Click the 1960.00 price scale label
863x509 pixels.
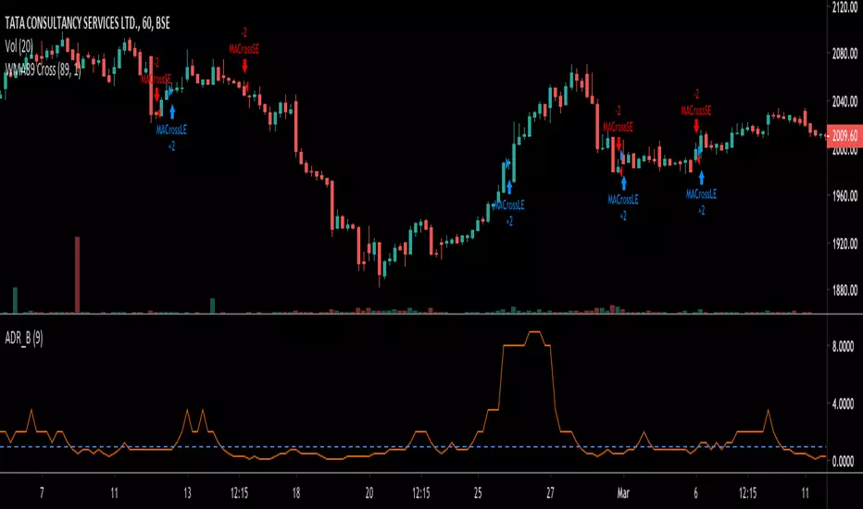[844, 196]
